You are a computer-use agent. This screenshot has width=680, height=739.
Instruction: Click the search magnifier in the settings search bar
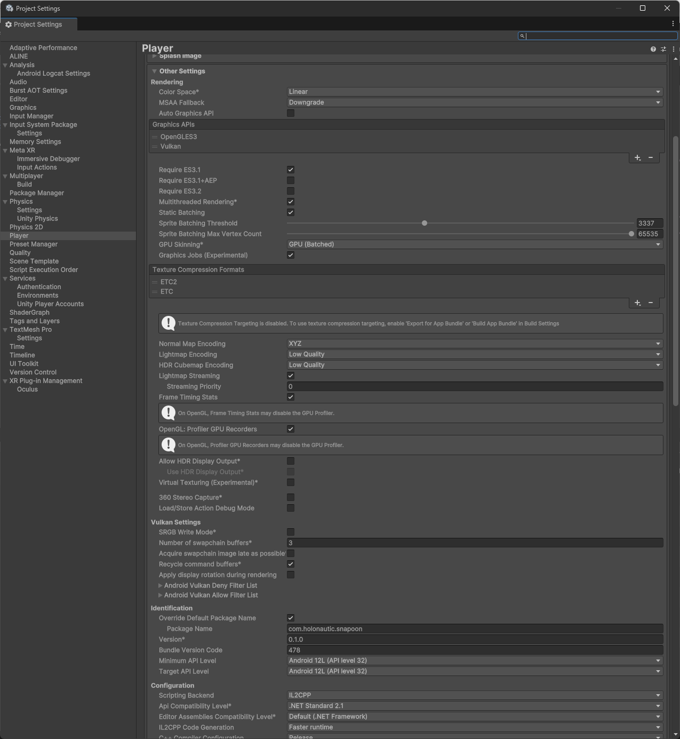[522, 36]
